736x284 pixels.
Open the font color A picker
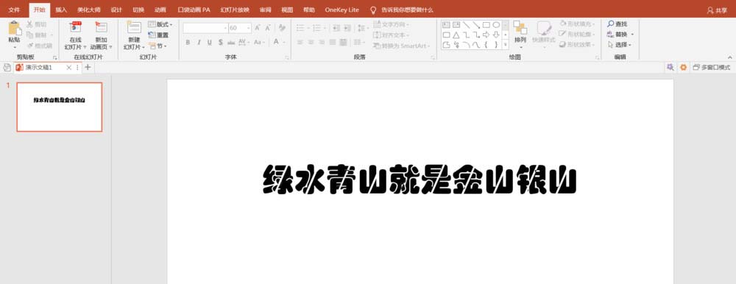277,42
